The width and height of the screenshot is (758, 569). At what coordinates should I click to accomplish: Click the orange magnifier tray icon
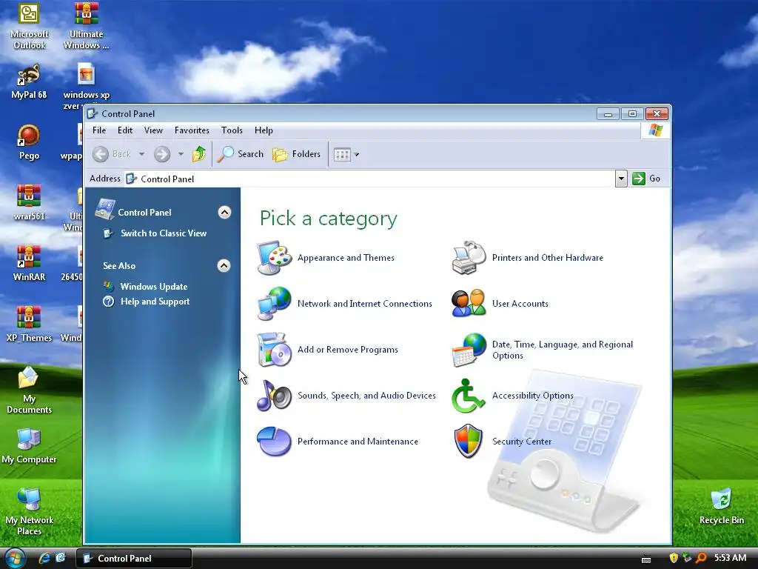pyautogui.click(x=701, y=558)
